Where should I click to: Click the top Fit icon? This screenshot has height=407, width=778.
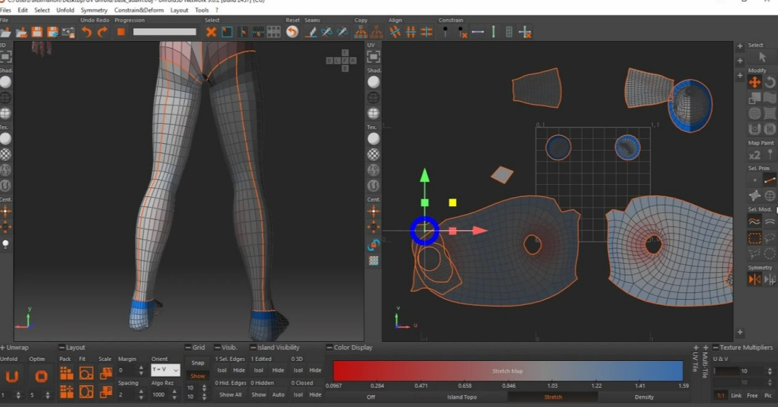[x=86, y=373]
